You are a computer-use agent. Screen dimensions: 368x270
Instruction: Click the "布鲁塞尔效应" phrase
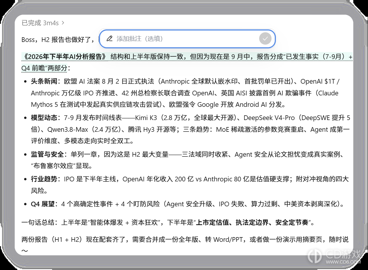(x=53, y=166)
